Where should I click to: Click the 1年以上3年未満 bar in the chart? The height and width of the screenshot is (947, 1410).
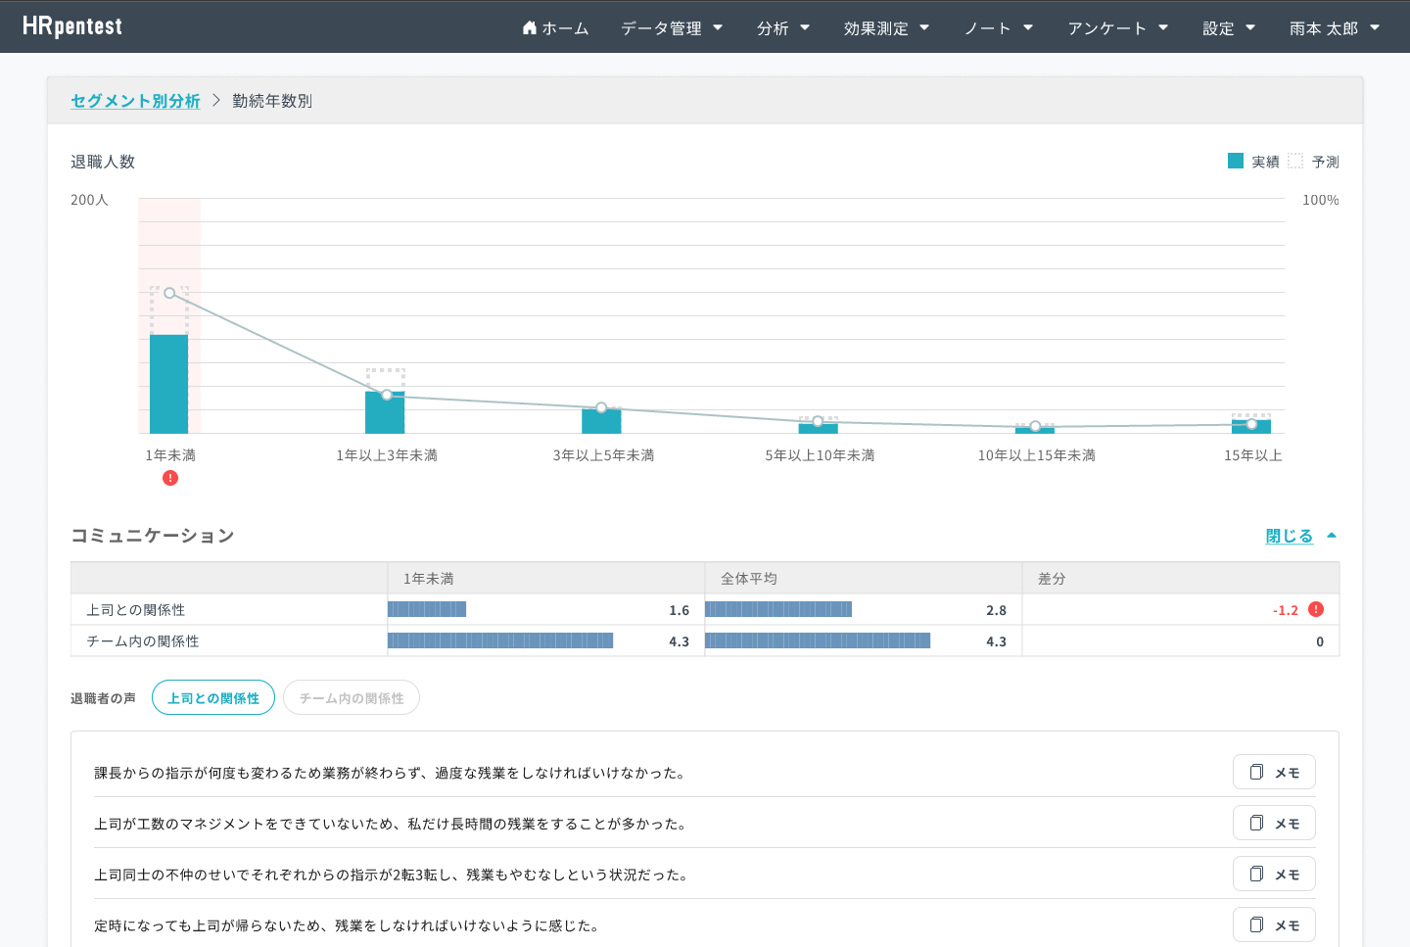tap(385, 413)
